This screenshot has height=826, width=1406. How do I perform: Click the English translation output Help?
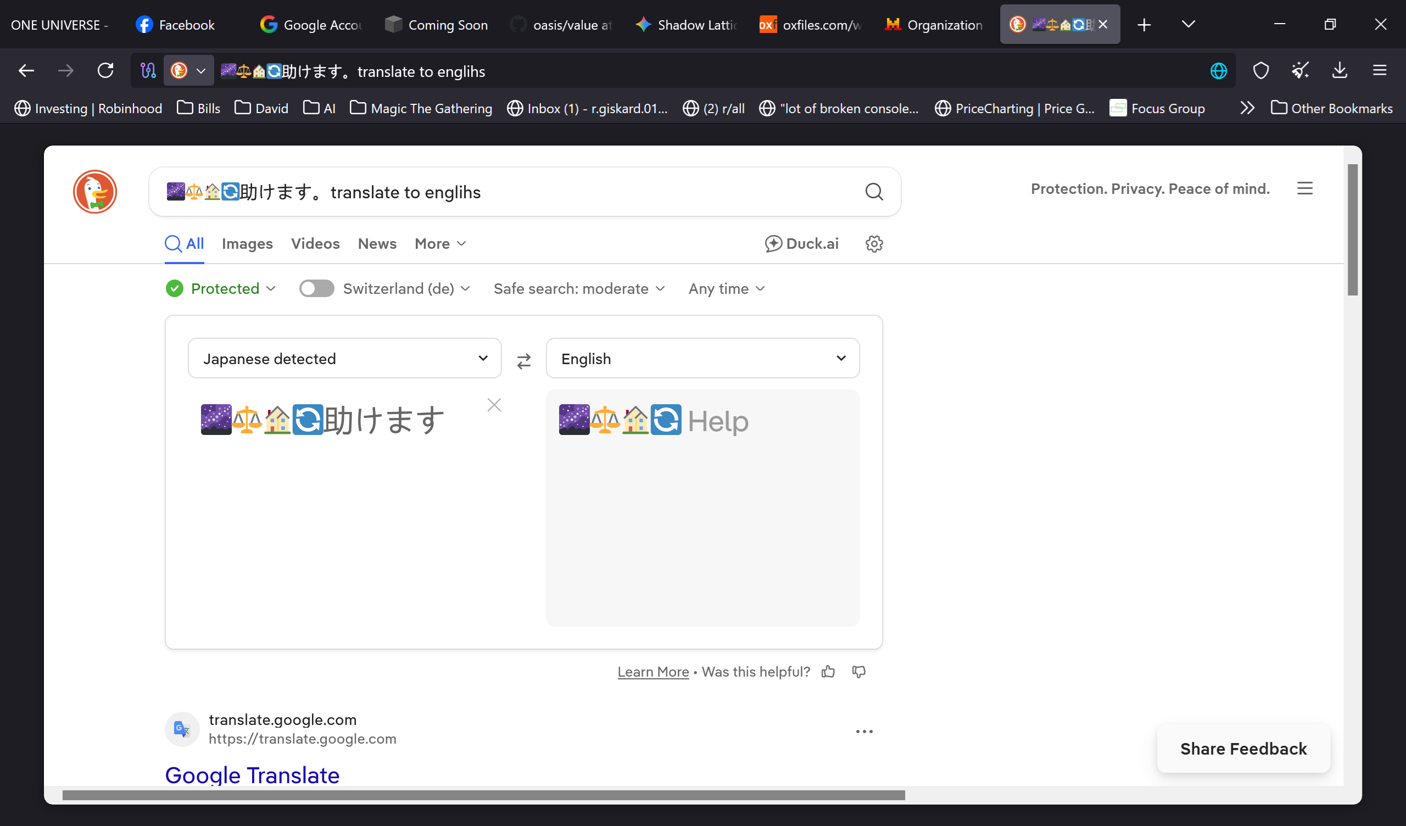(717, 421)
